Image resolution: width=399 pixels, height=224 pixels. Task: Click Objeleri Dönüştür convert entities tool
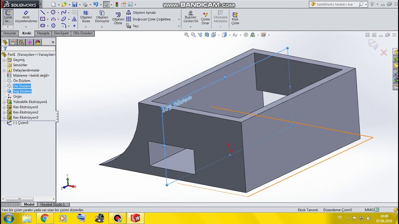click(102, 17)
